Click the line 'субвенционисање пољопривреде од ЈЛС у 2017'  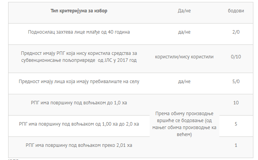[x=79, y=60]
